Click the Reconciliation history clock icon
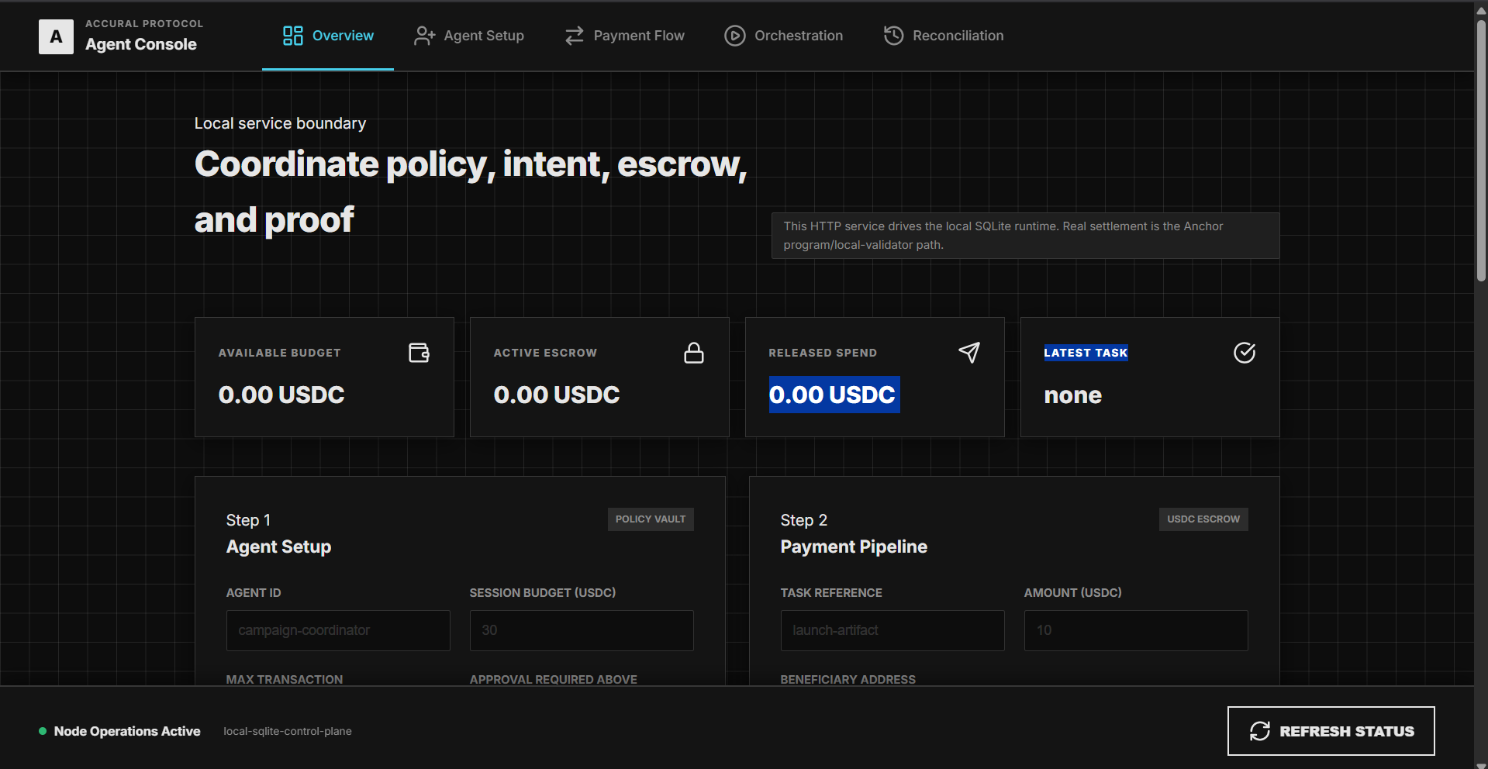The width and height of the screenshot is (1488, 769). point(894,36)
